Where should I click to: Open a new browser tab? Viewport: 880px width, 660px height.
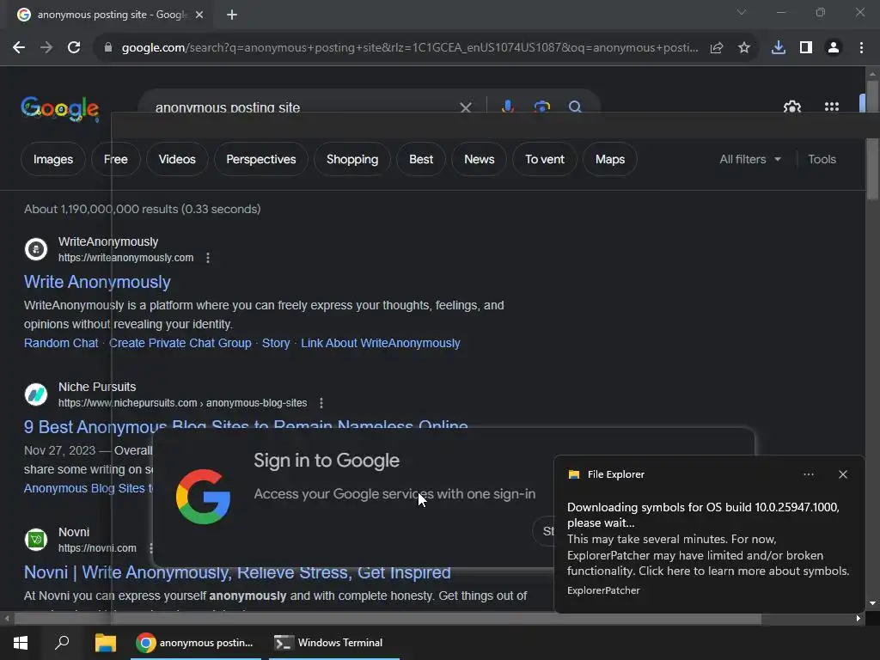tap(232, 15)
